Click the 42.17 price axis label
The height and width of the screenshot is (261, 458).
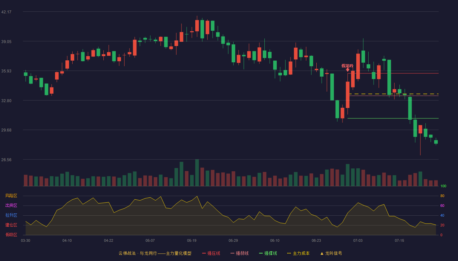tap(6, 12)
